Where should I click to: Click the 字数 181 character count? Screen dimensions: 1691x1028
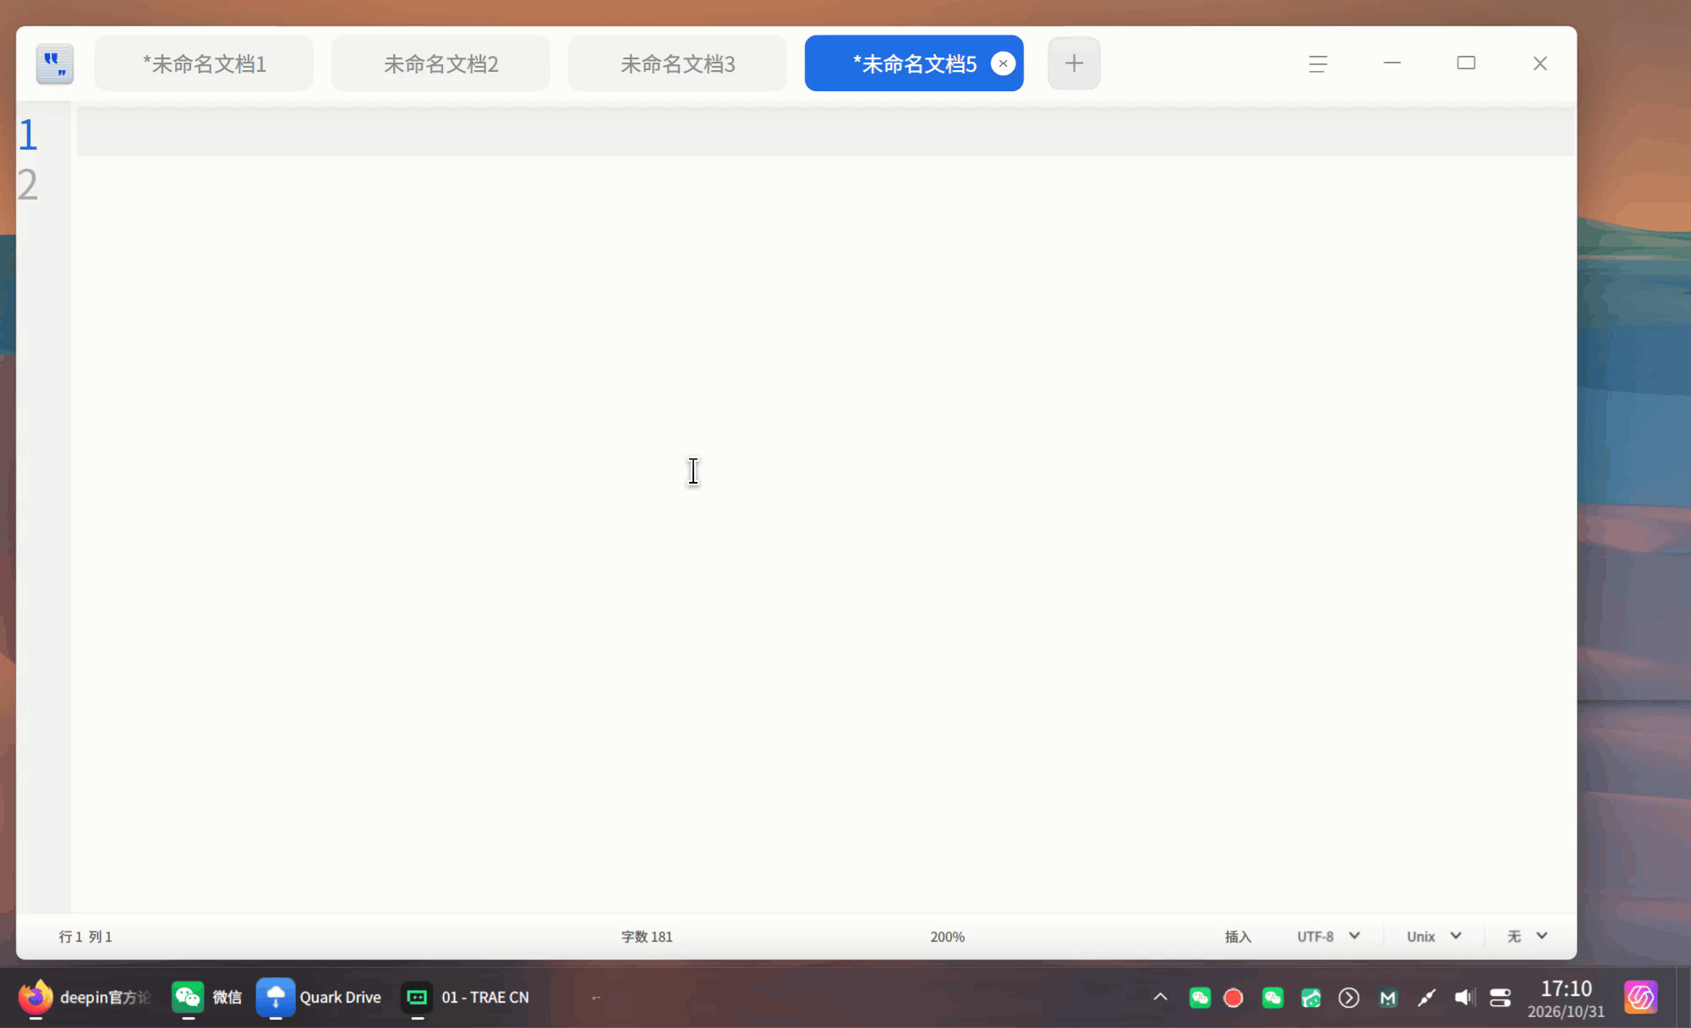647,937
